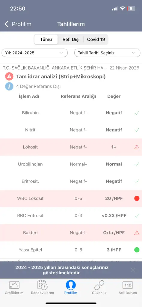Expand the Yıl: 2024-2025 dropdown
The height and width of the screenshot is (307, 142).
[35, 53]
